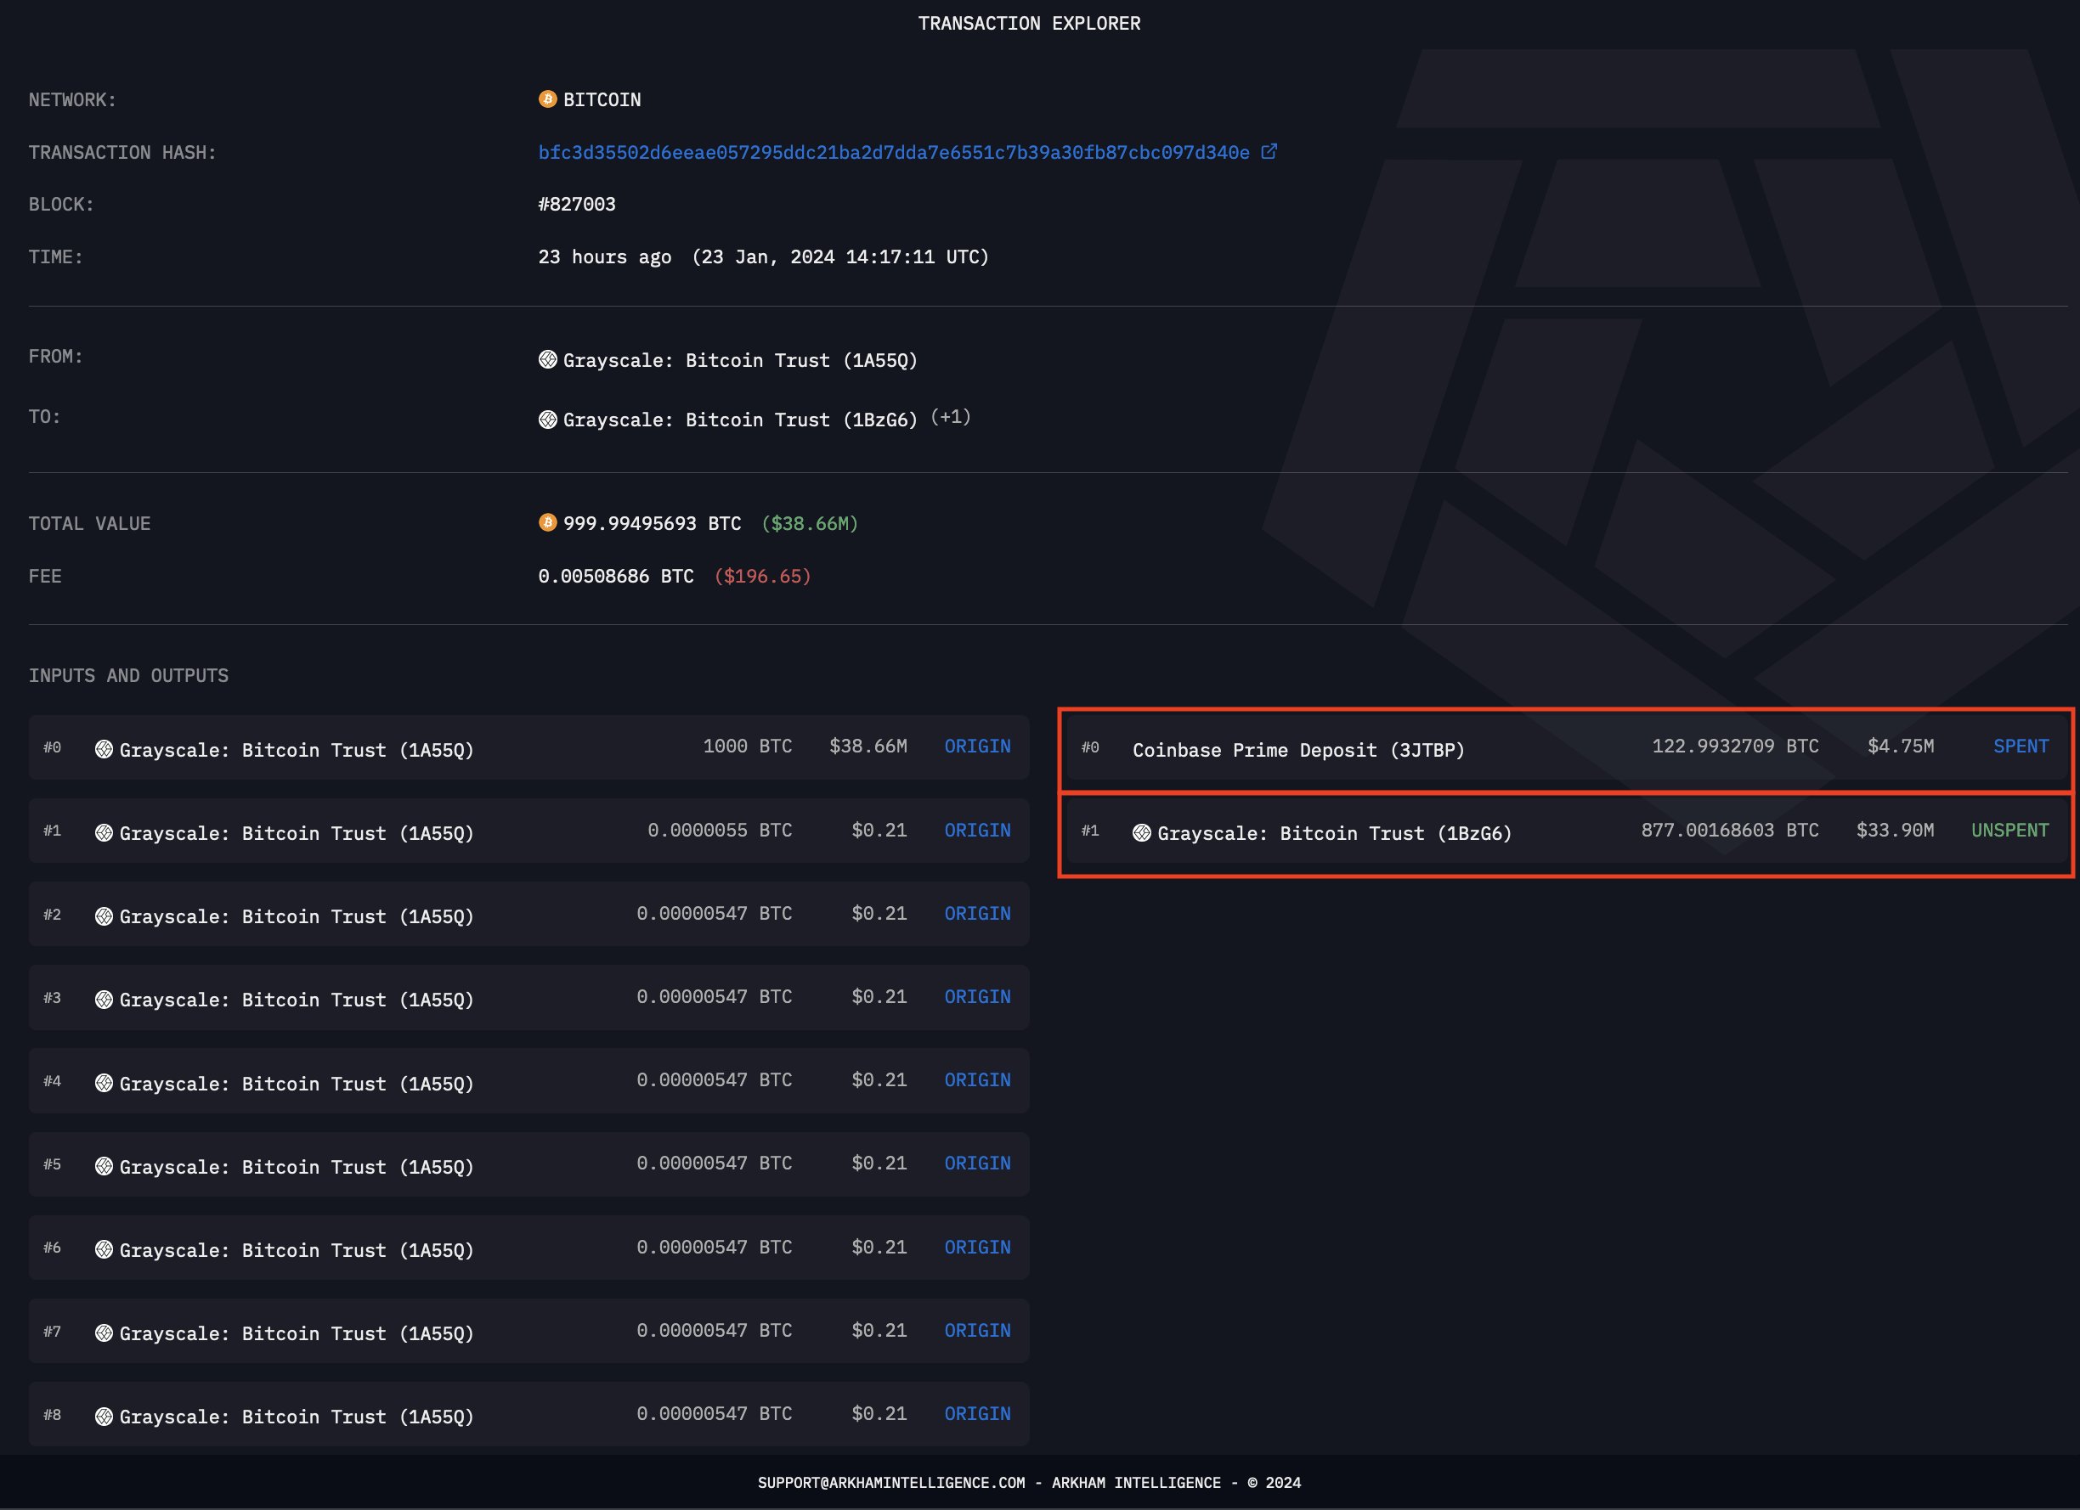2080x1510 pixels.
Task: Select UNSPENT status on Grayscale output #1
Action: [x=2007, y=830]
